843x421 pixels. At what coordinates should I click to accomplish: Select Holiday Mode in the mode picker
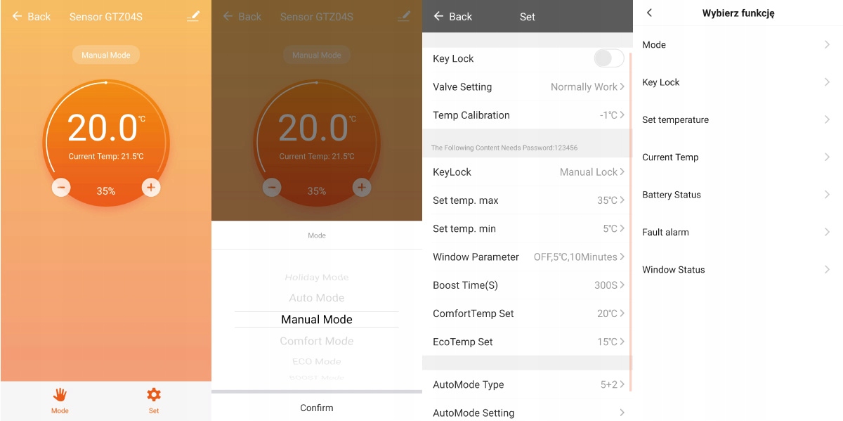317,278
